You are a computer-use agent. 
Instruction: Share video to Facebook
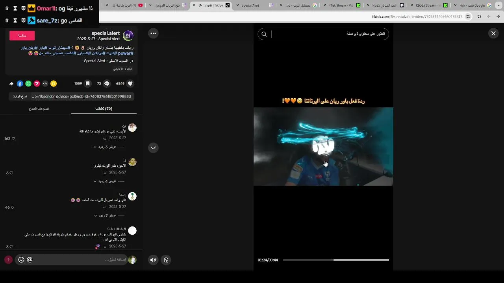tap(20, 83)
